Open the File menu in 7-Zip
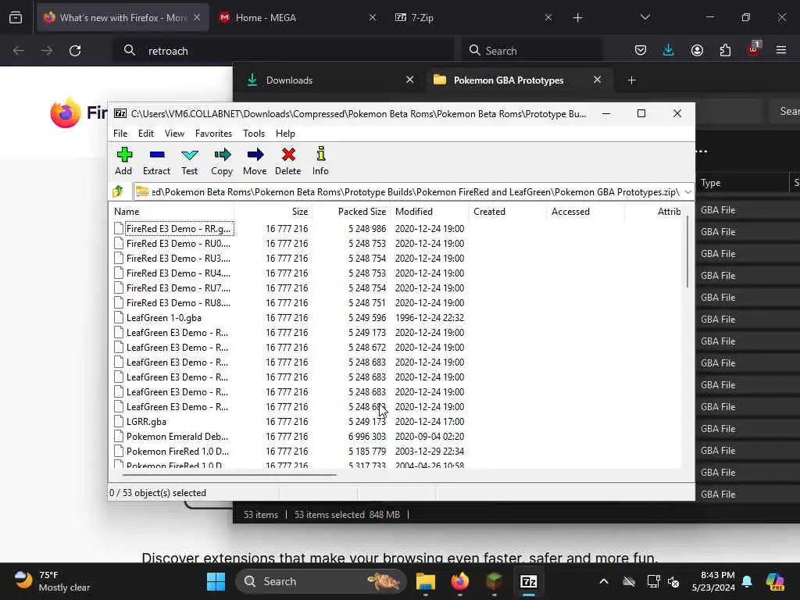Viewport: 800px width, 600px height. pyautogui.click(x=120, y=133)
